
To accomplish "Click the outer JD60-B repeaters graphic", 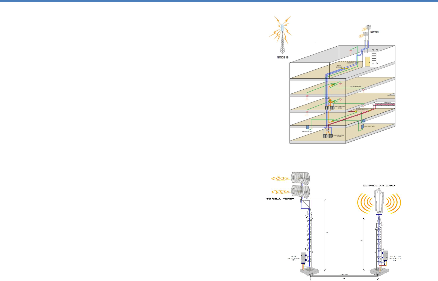I will pos(328,135).
